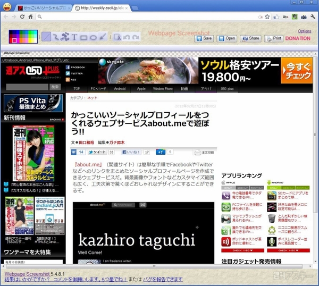Go forward in the browser
This screenshot has height=286, width=319.
pos(14,16)
